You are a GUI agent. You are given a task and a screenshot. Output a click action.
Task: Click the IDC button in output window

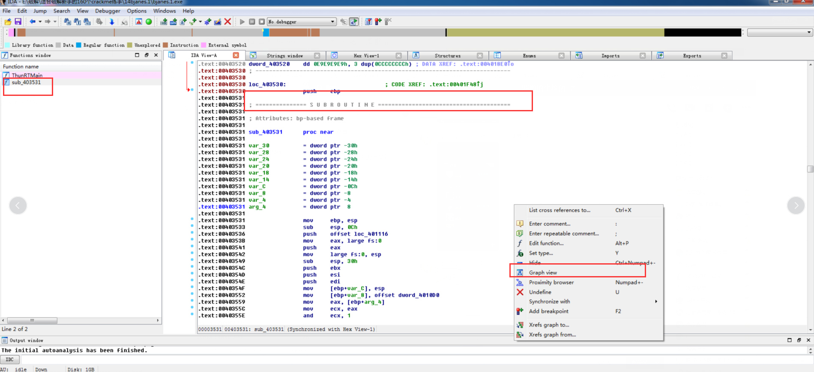pos(10,360)
